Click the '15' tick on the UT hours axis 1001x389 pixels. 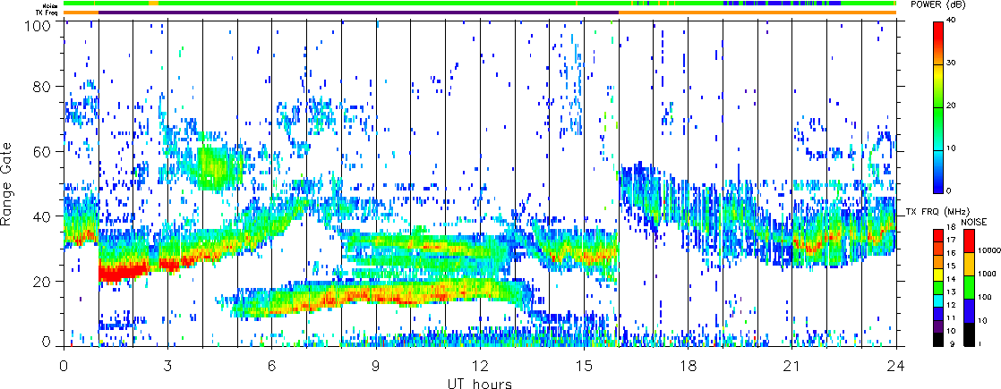(x=584, y=366)
